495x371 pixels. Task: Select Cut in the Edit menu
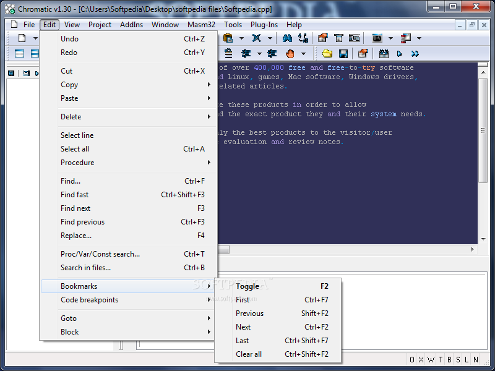pyautogui.click(x=129, y=71)
